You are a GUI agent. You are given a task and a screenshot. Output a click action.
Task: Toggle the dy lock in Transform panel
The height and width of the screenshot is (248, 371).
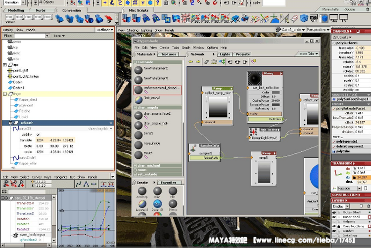[355, 173]
